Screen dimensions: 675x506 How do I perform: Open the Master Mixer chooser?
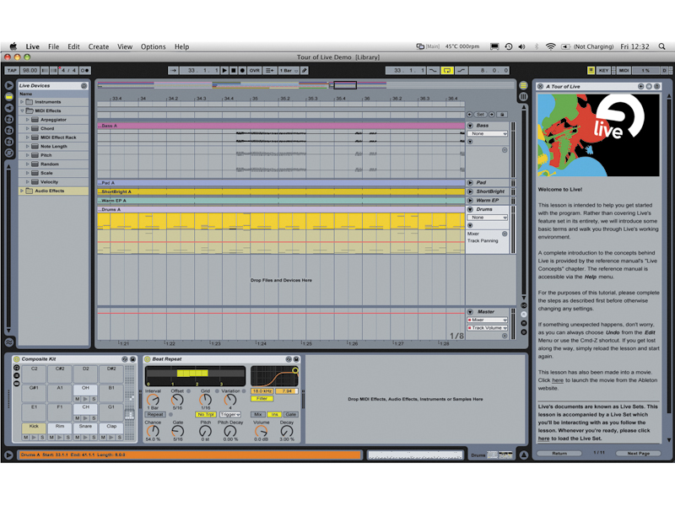pos(488,320)
